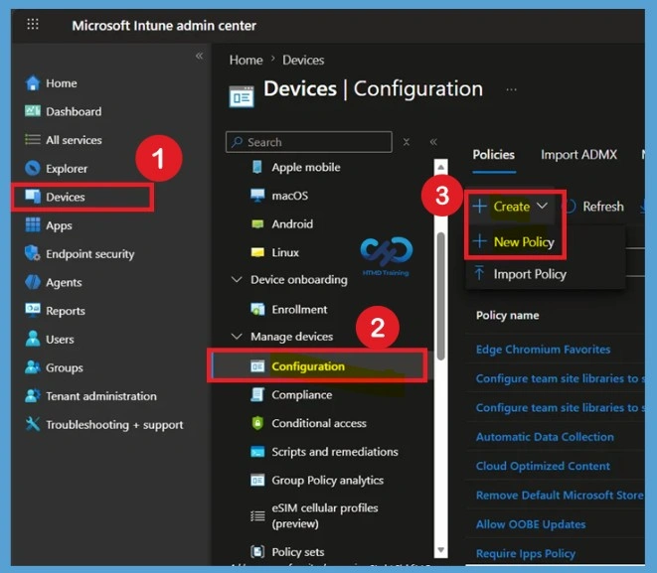Select the Scripts and remediations icon

pos(257,452)
